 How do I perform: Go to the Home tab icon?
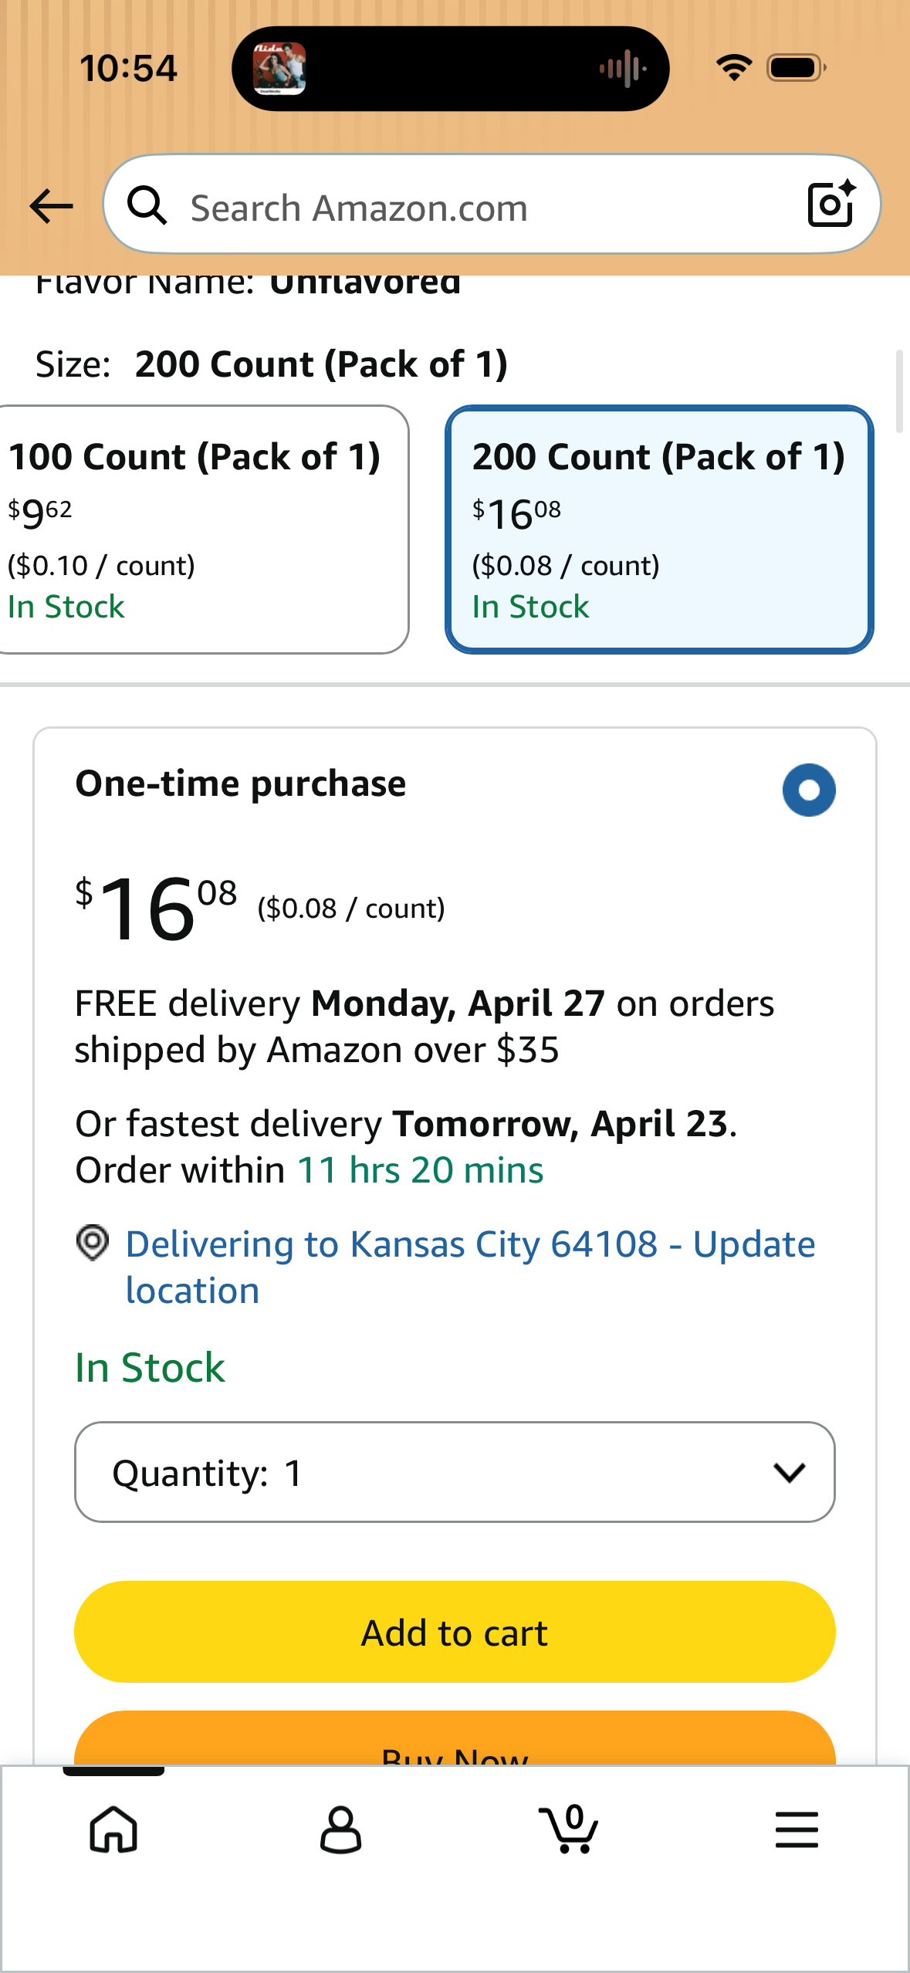[114, 1829]
